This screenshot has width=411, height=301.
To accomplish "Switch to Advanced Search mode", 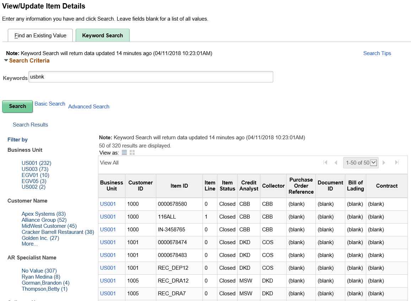I will pos(89,106).
